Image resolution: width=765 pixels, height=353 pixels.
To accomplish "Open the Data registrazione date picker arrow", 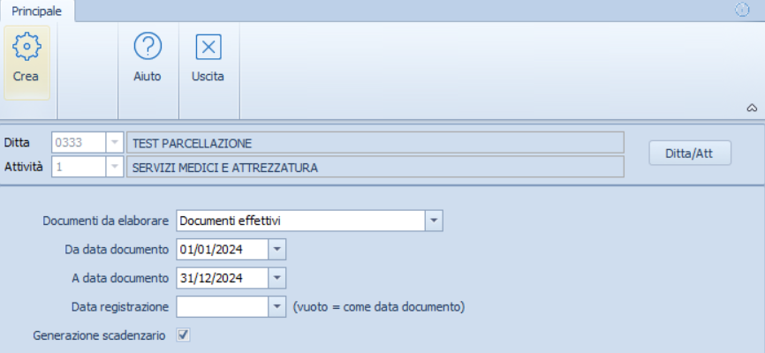I will [x=276, y=307].
